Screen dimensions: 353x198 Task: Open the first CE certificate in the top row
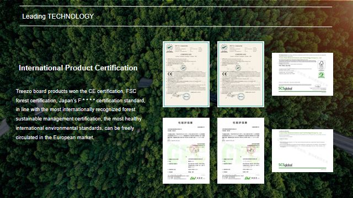click(186, 74)
